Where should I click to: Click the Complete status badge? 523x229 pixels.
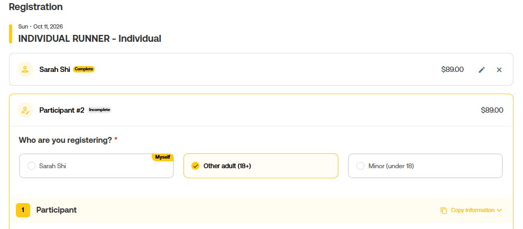[x=84, y=69]
